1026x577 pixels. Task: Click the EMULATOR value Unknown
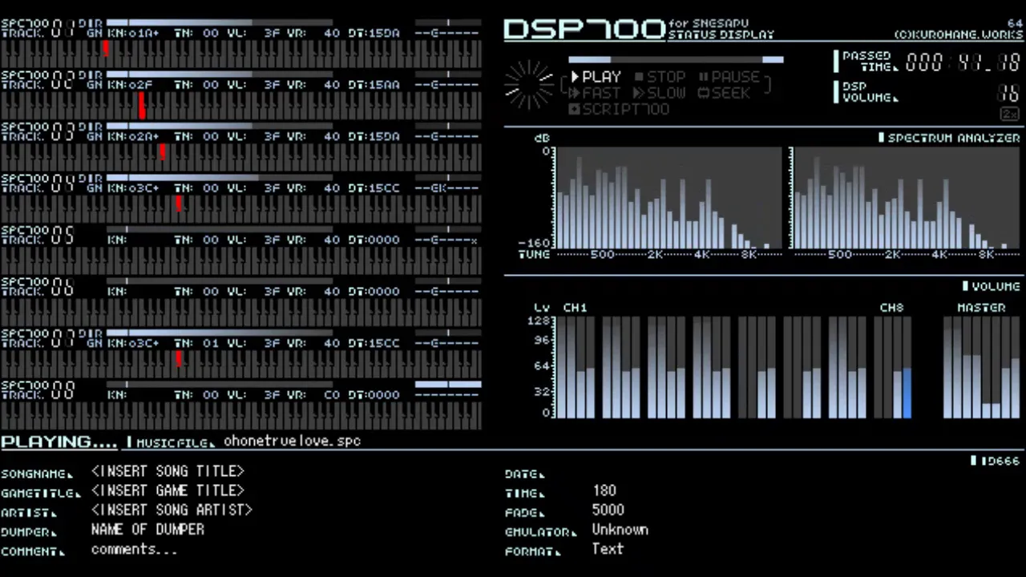click(x=620, y=530)
